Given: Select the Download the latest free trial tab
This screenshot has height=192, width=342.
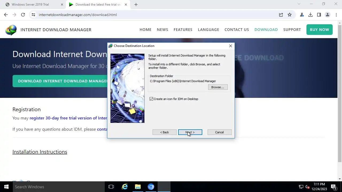Looking at the screenshot, I should click(x=98, y=5).
